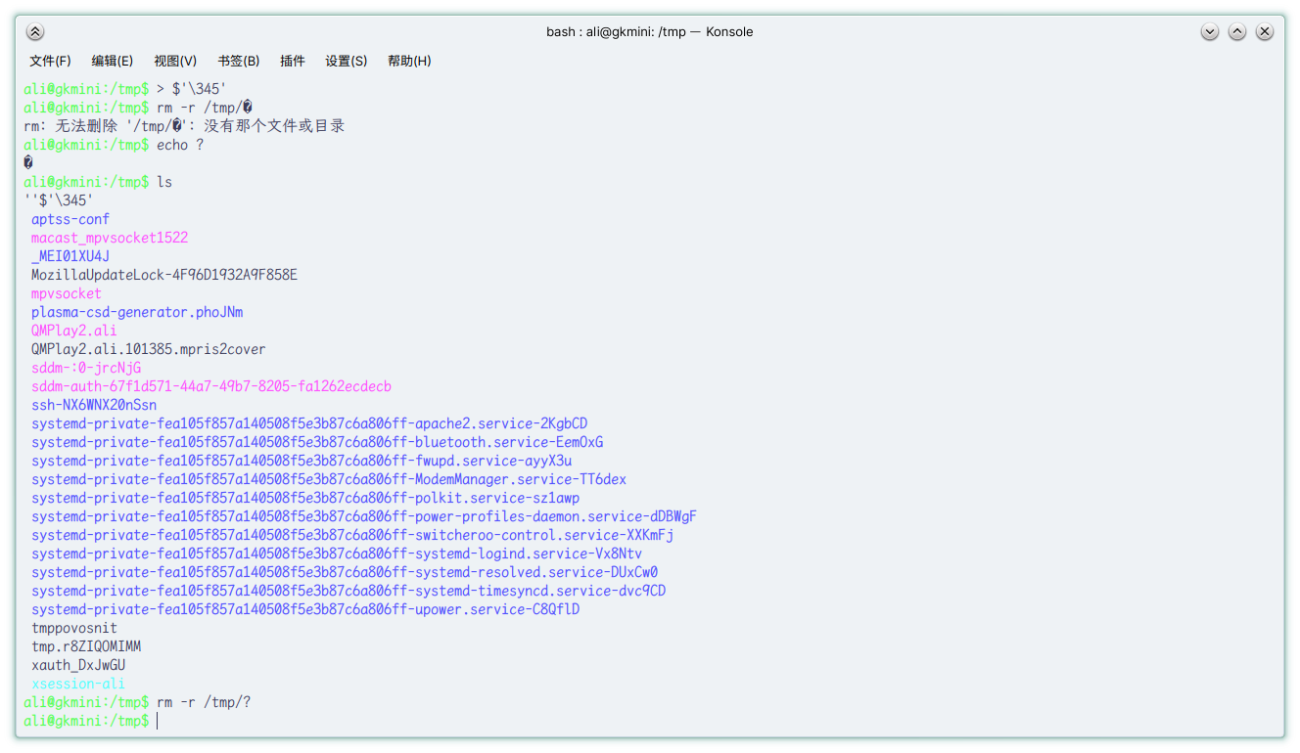Click the rm error message line

coord(184,126)
